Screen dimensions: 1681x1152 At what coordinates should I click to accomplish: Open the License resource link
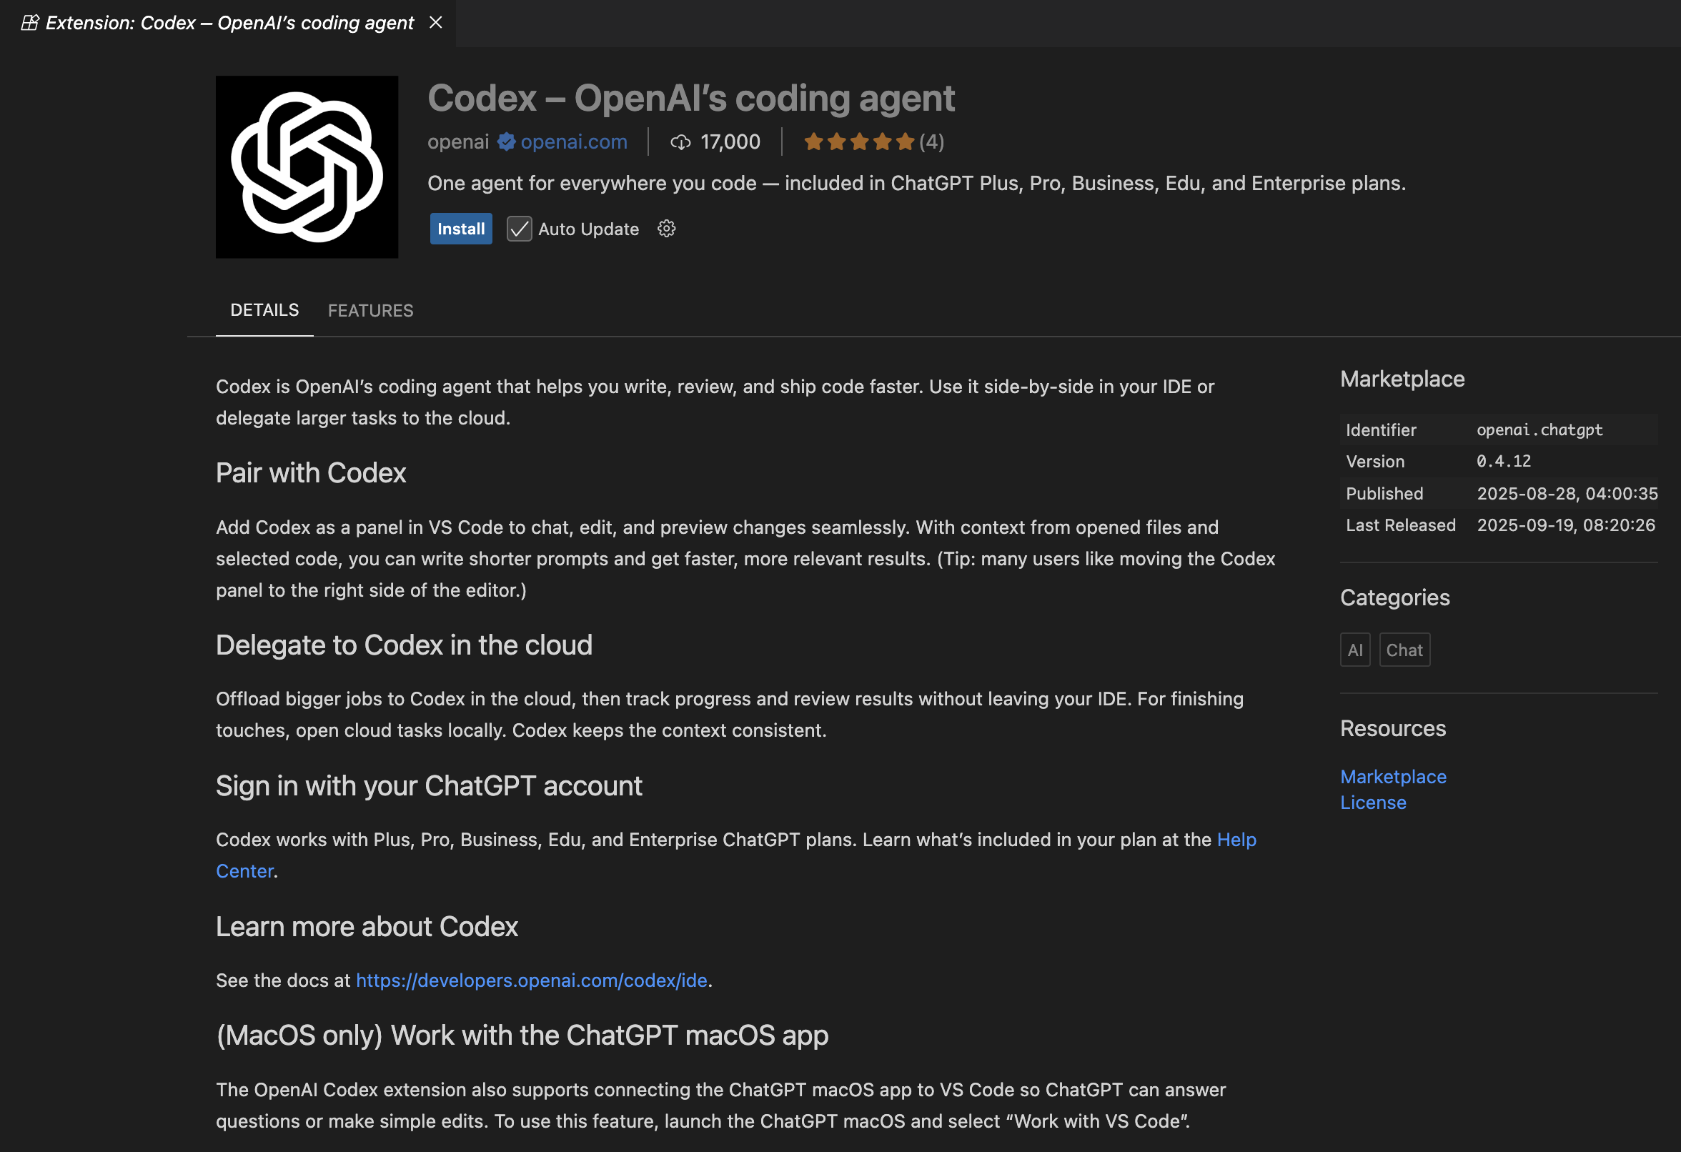click(x=1373, y=803)
